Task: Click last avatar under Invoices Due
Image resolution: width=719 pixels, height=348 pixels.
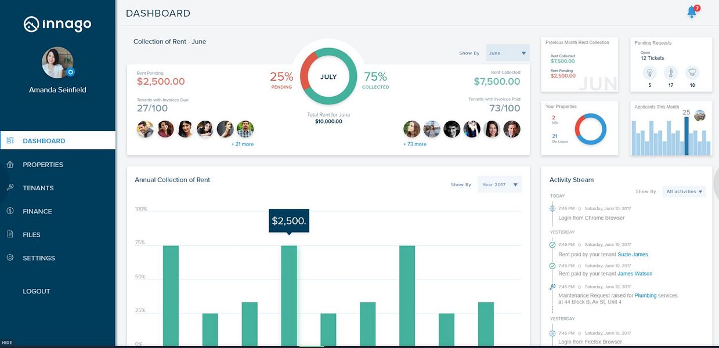Action: (245, 129)
